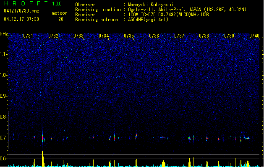The width and height of the screenshot is (264, 167).
Task: Click the 'Observer' field label
Action: pyautogui.click(x=85, y=5)
